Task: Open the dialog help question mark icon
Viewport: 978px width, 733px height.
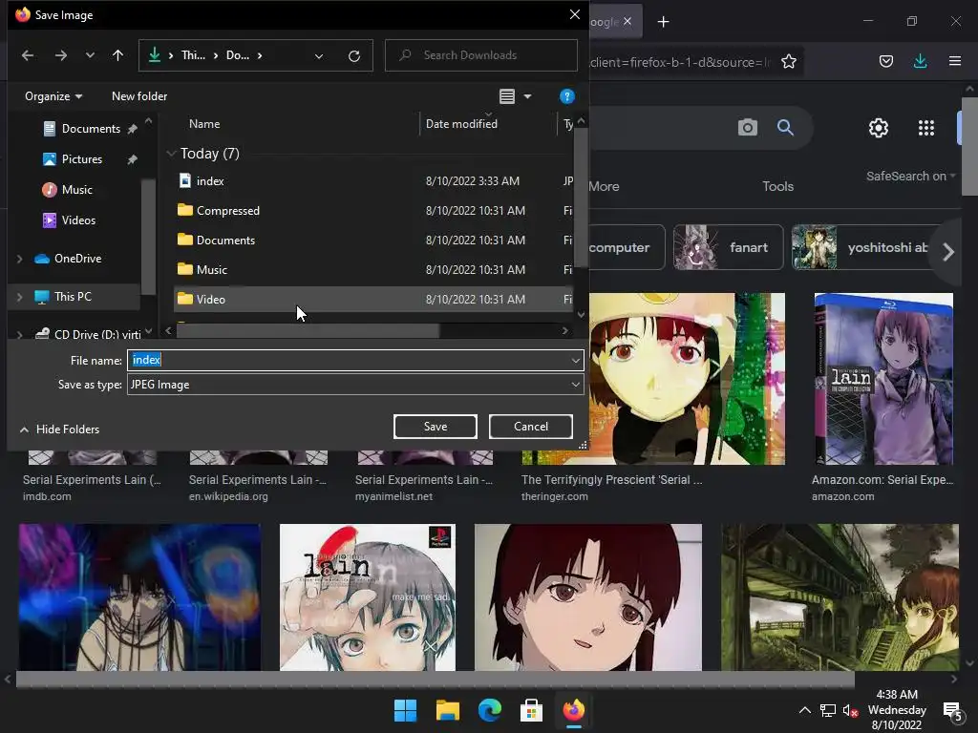Action: 566,96
